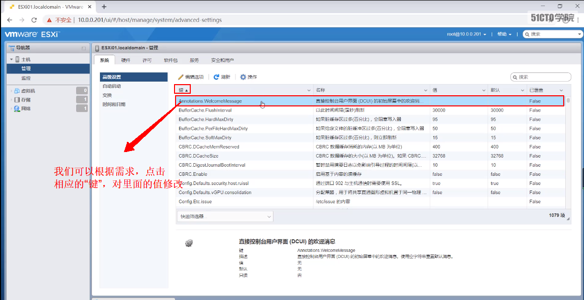Image resolution: width=584 pixels, height=300 pixels.
Task: Open the Default column dropdown arrow
Action: 523,90
